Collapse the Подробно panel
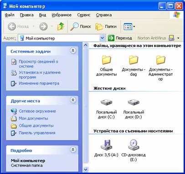Image resolution: width=185 pixels, height=174 pixels. (x=73, y=149)
